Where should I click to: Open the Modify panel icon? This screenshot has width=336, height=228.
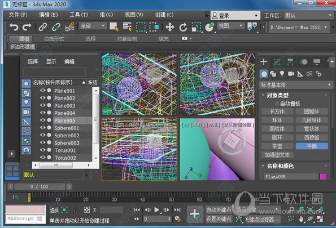pos(277,62)
